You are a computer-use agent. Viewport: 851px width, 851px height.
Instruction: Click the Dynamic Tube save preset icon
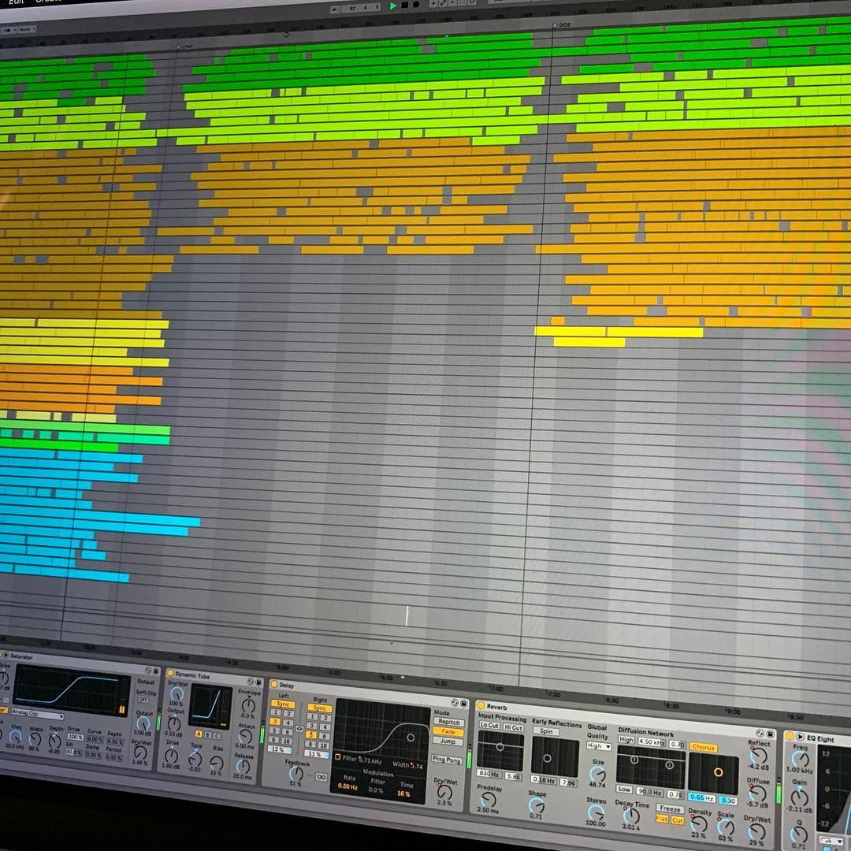(x=259, y=682)
